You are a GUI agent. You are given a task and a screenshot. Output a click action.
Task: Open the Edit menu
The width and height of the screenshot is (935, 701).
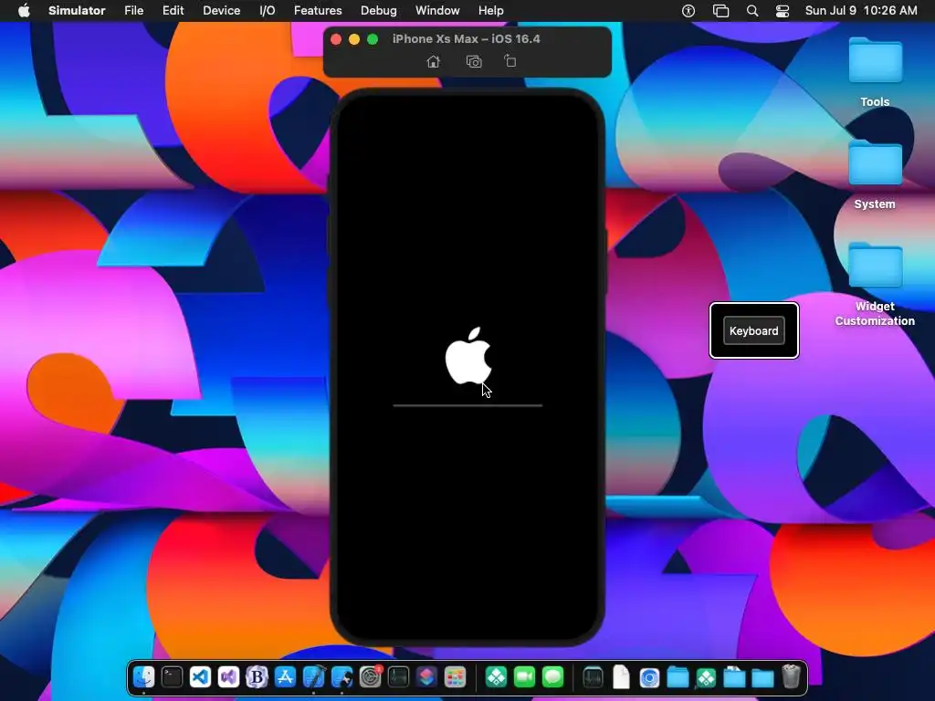click(x=173, y=10)
